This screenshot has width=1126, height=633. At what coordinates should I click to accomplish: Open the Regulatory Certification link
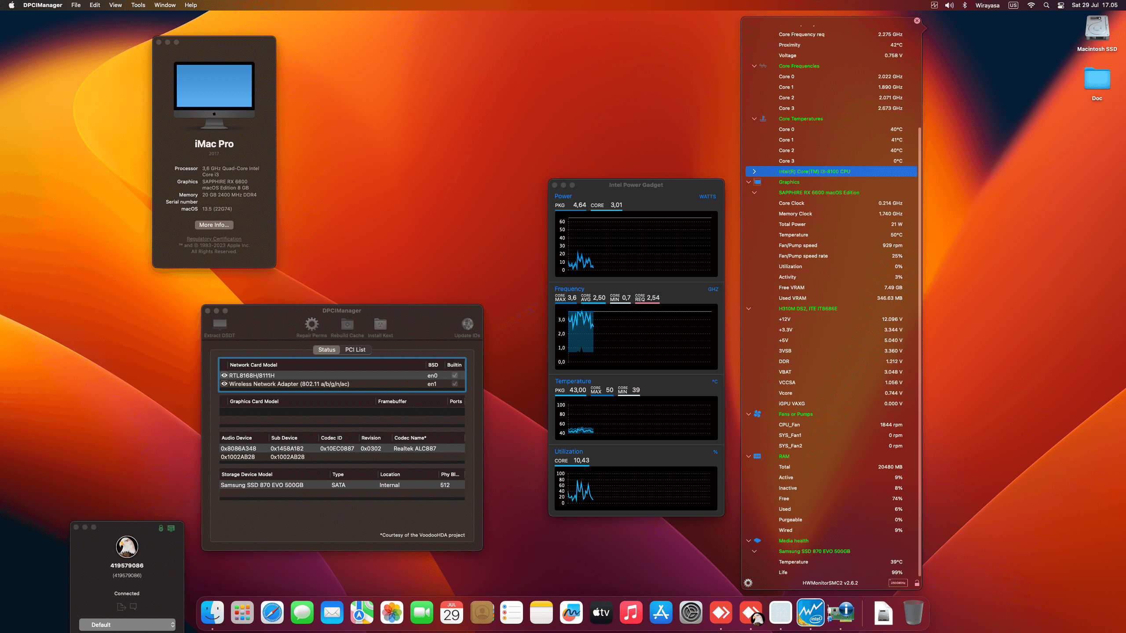pos(214,239)
